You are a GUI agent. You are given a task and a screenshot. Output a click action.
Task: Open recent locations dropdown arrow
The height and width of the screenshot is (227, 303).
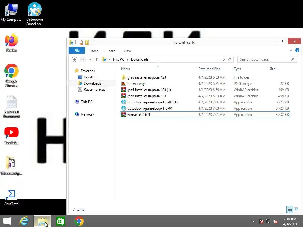point(90,59)
